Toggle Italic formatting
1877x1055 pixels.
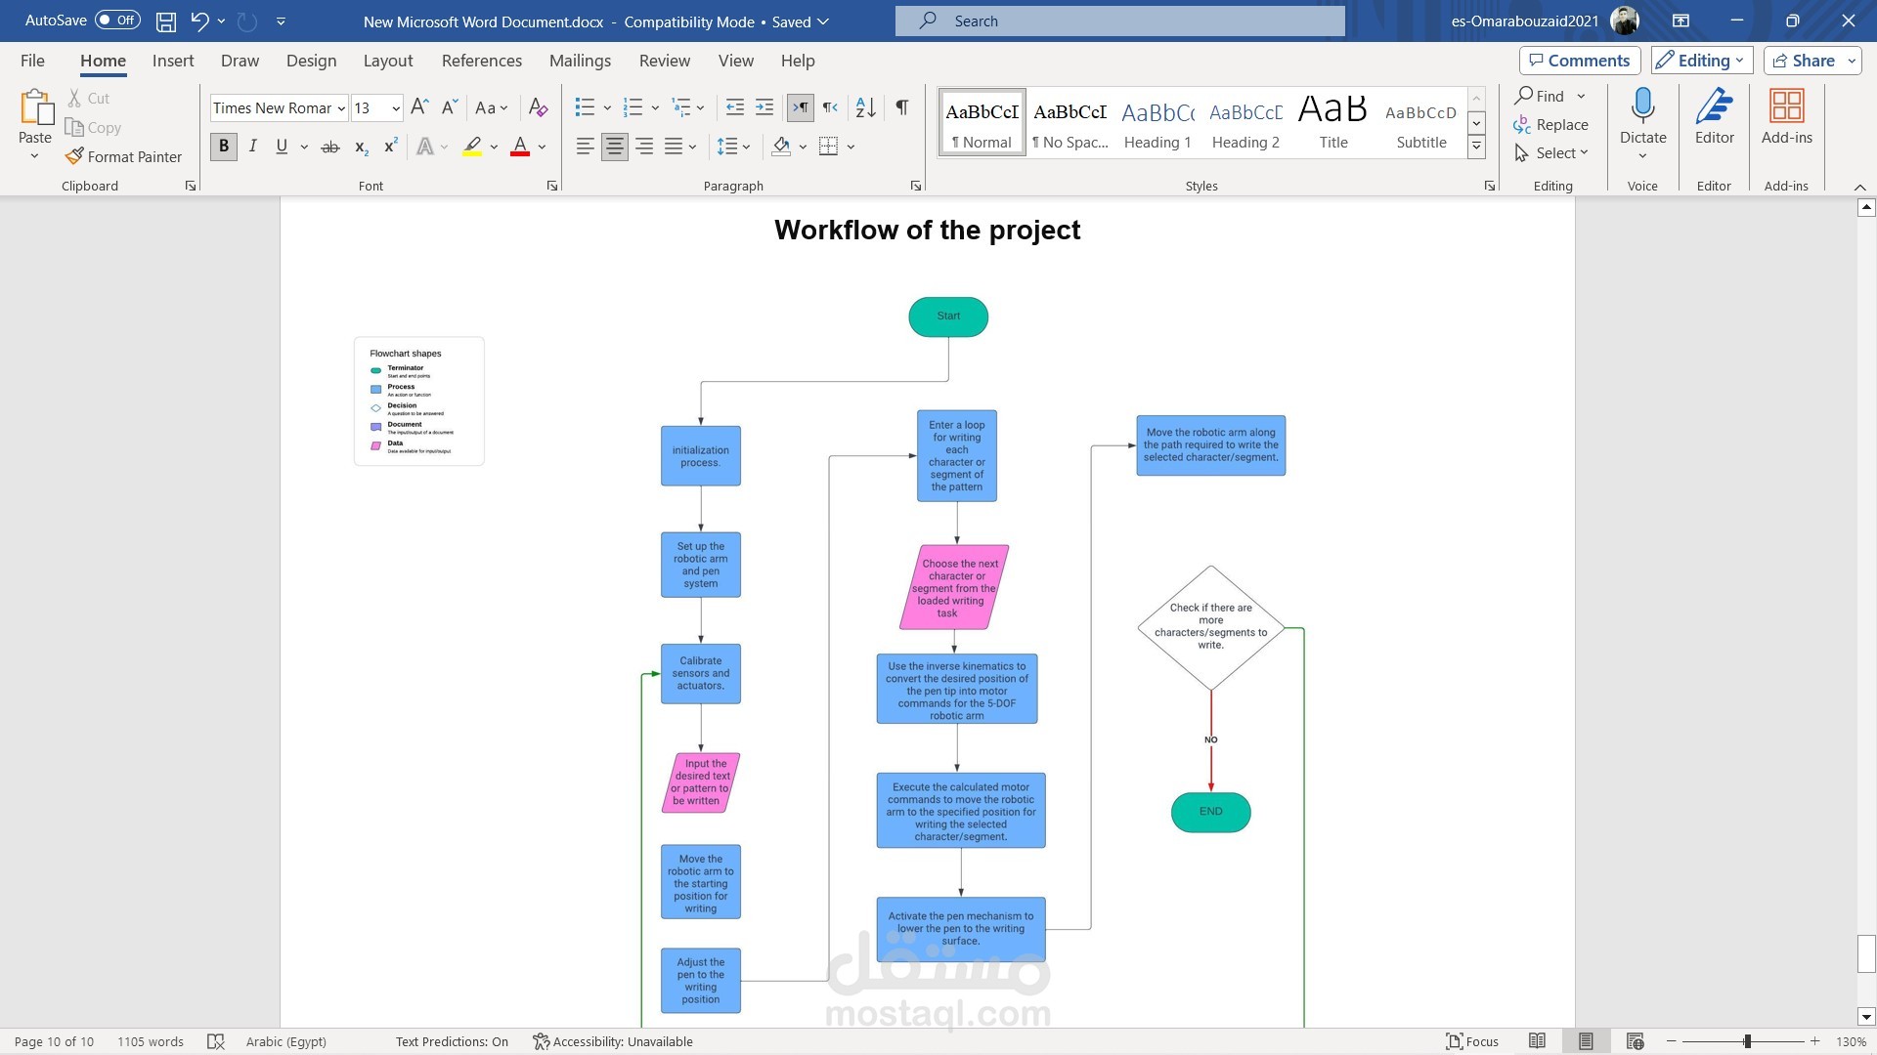253,147
